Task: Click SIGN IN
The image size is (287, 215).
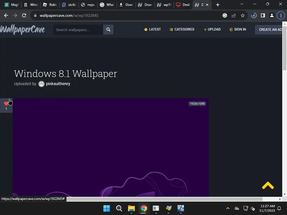Action: (x=238, y=29)
